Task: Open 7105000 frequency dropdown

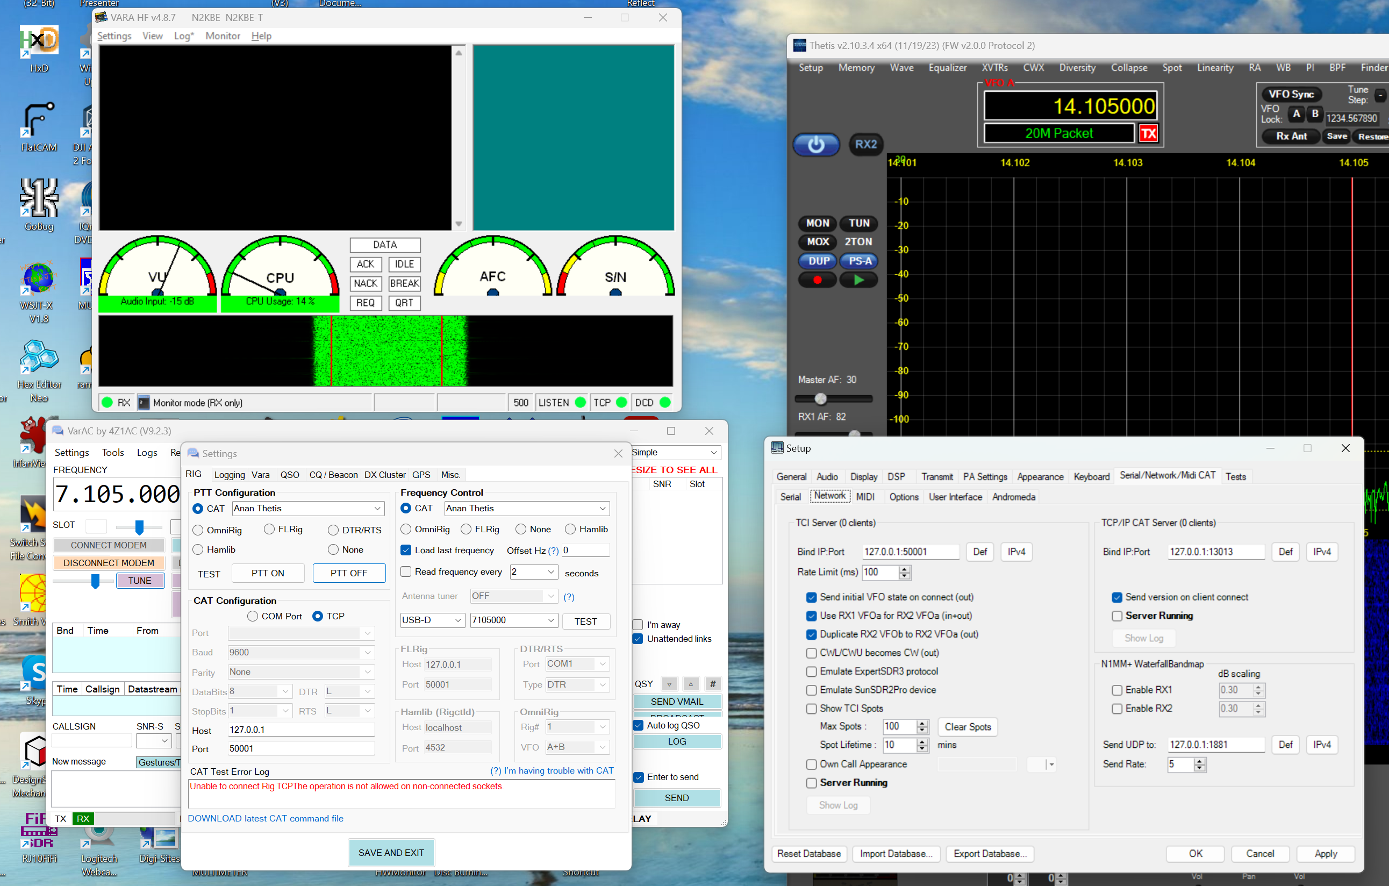Action: click(x=513, y=620)
